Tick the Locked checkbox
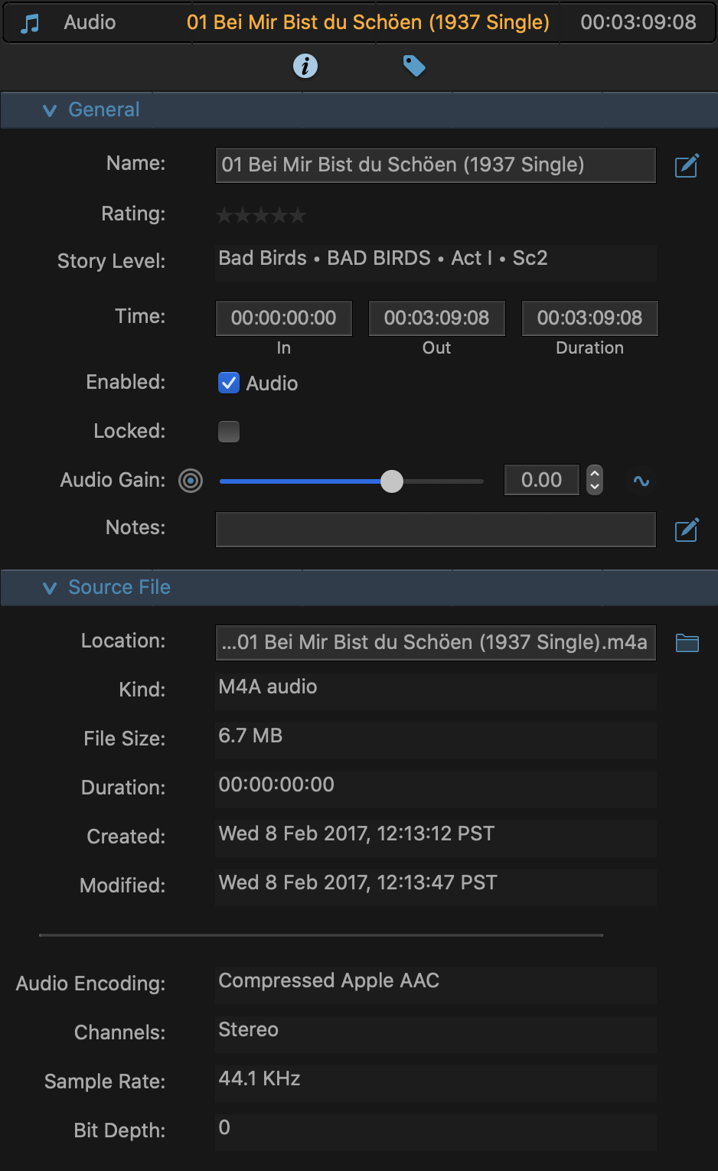Viewport: 718px width, 1171px height. [229, 432]
